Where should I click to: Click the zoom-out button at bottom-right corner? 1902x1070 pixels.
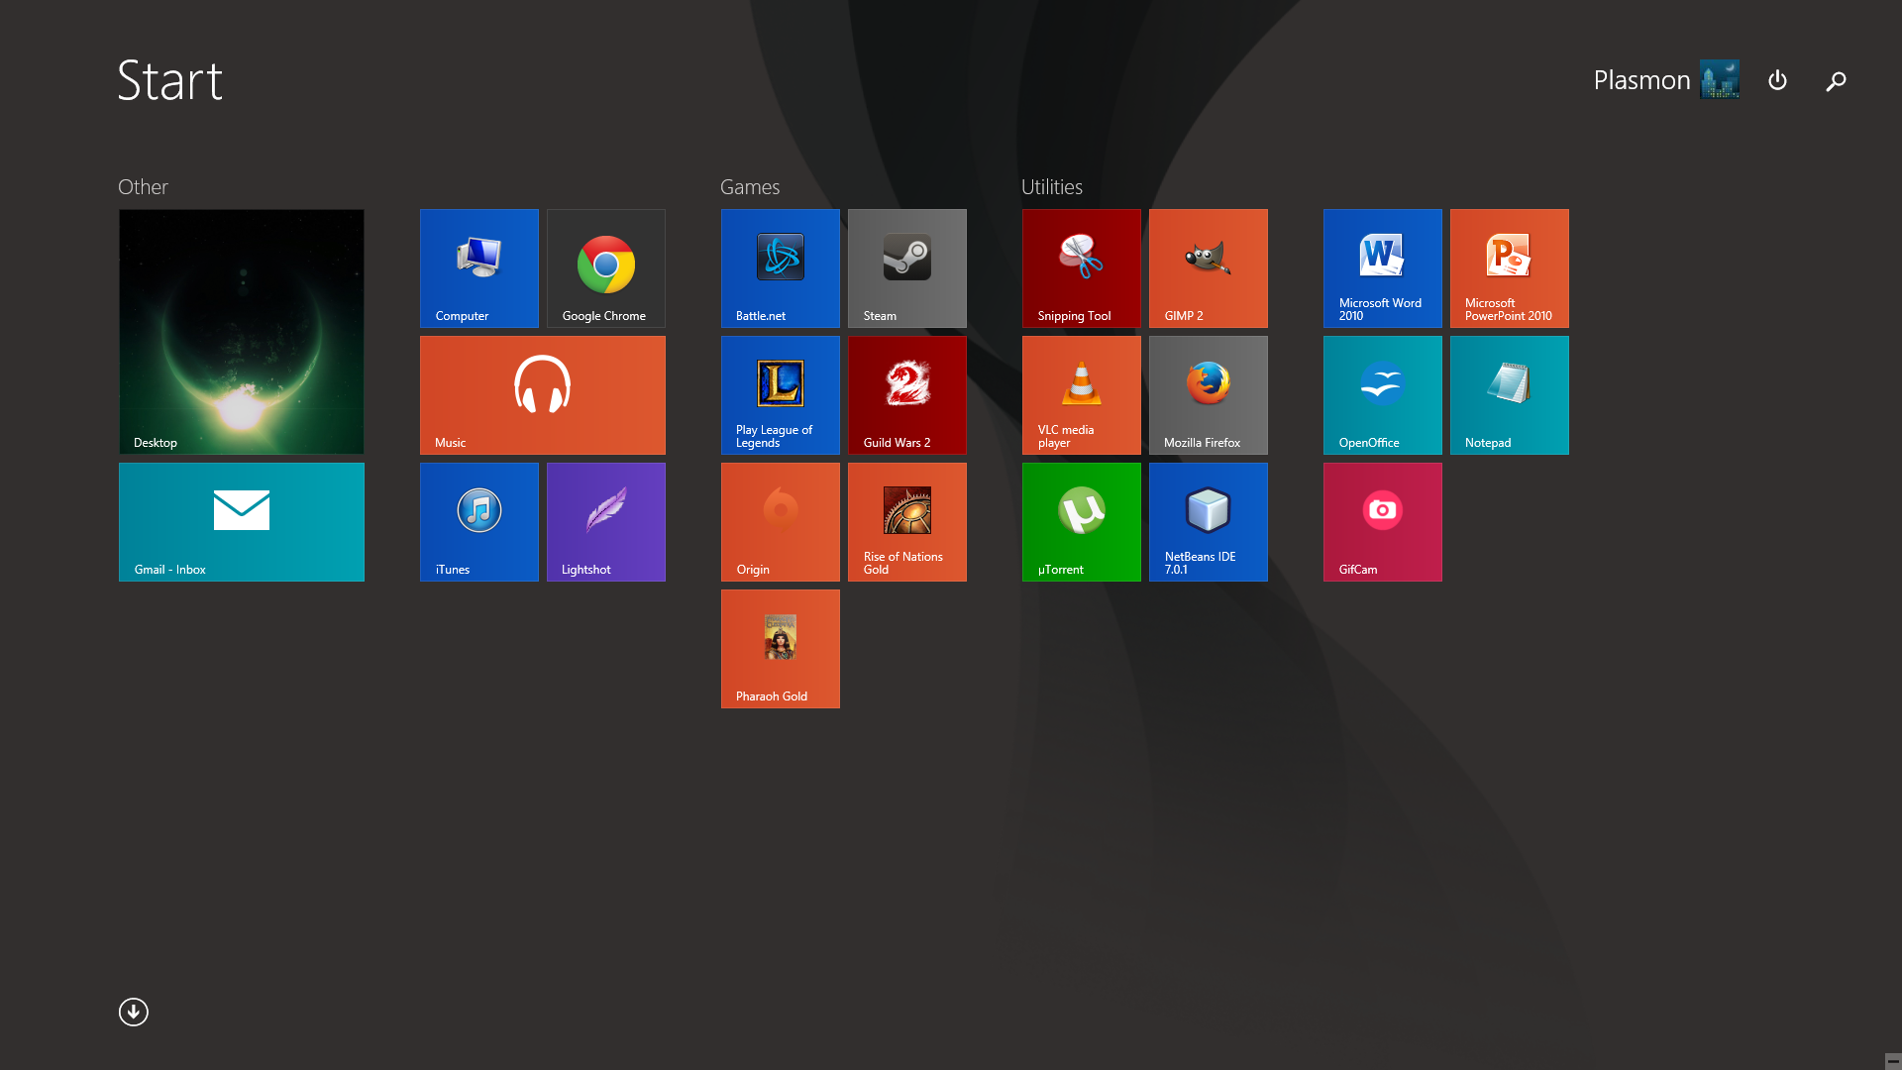pyautogui.click(x=1892, y=1060)
